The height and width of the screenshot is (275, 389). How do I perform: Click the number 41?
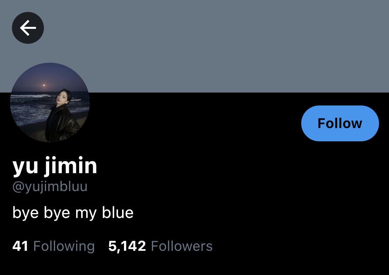pyautogui.click(x=20, y=246)
